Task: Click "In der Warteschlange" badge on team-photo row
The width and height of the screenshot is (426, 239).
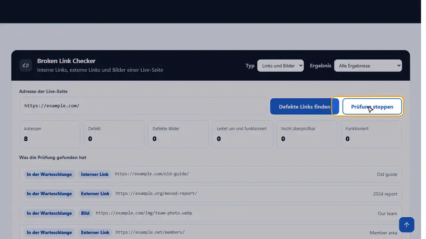Action: (x=49, y=213)
